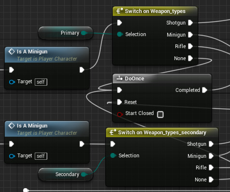
Task: Click the Start Closed red boolean pin
Action: 120,114
